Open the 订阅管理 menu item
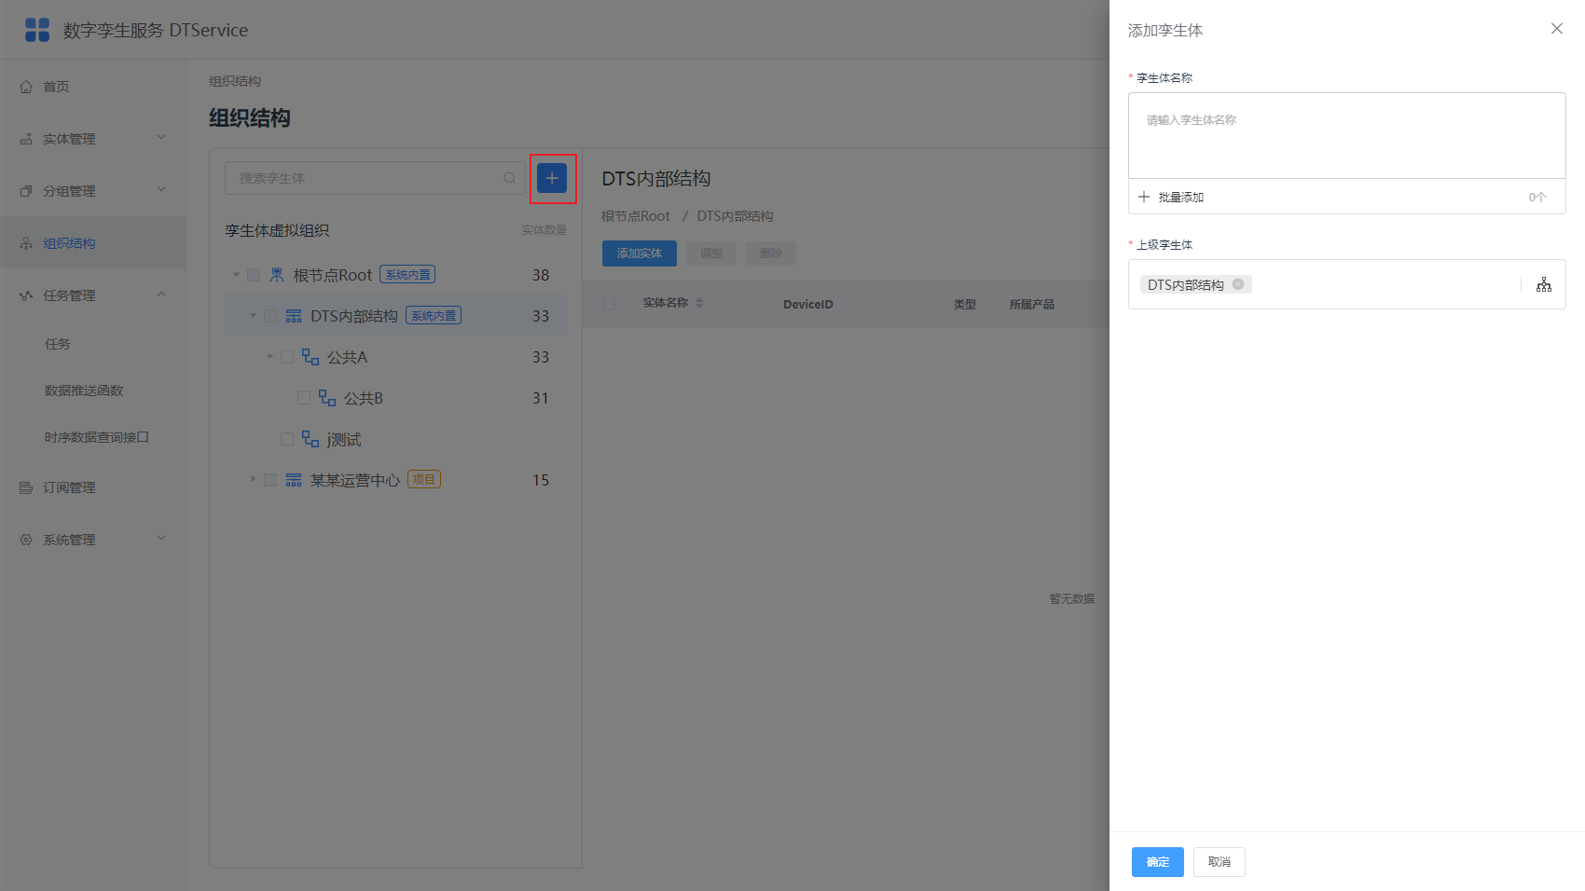The width and height of the screenshot is (1585, 891). [93, 487]
